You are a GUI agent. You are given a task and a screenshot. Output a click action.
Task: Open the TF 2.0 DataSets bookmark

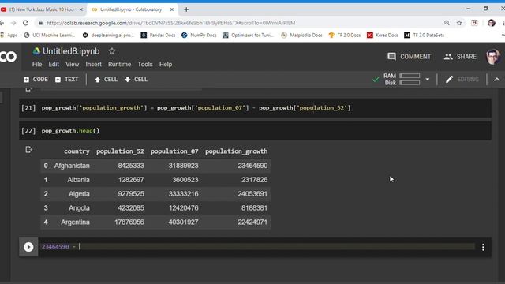[425, 35]
